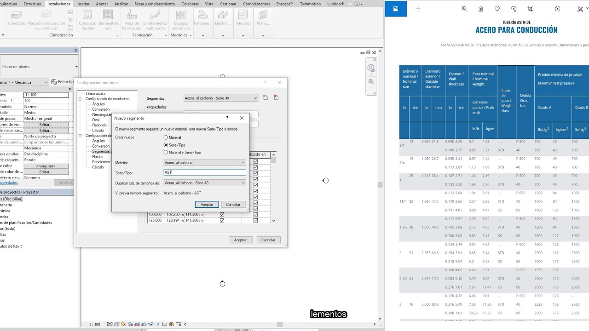Click the Conducto flexible ribbon icon
This screenshot has width=589, height=331.
coord(87,15)
